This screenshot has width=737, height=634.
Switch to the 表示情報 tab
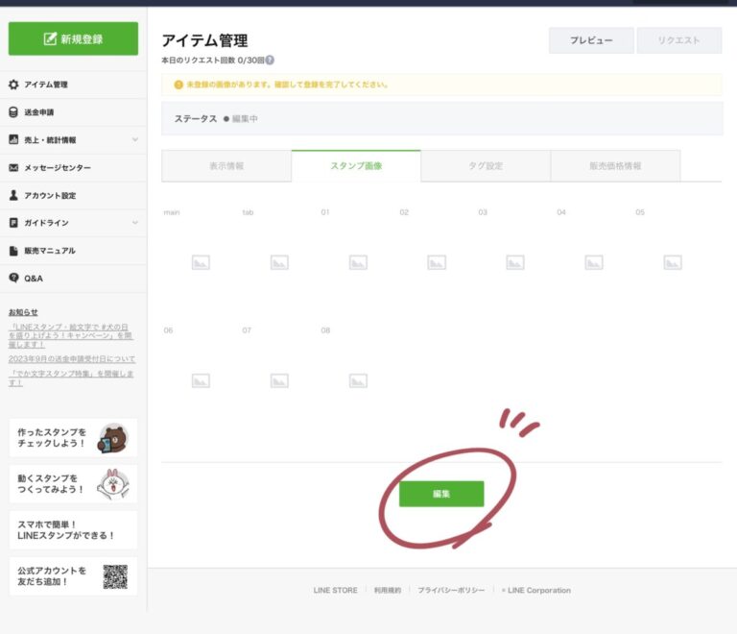[x=226, y=166]
